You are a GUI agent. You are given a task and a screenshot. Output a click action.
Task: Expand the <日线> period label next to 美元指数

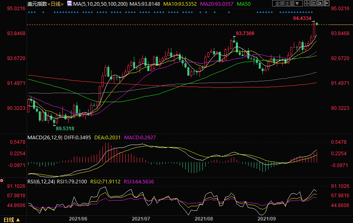click(55, 4)
